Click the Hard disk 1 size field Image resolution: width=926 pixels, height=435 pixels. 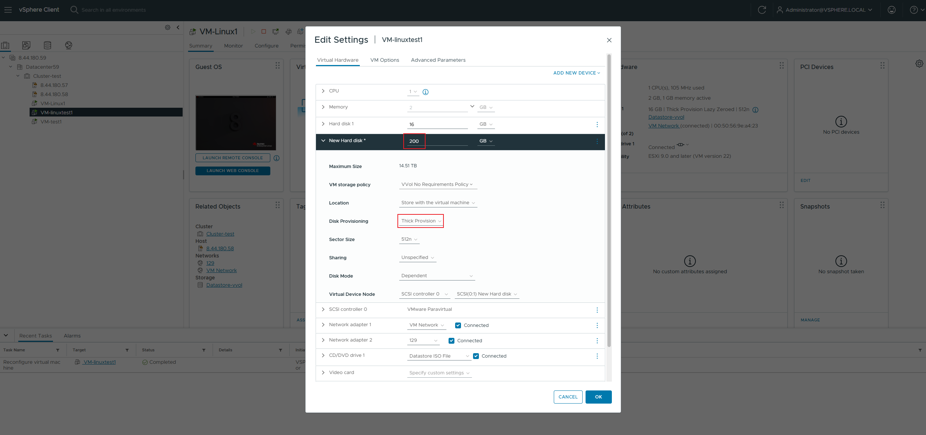(437, 125)
